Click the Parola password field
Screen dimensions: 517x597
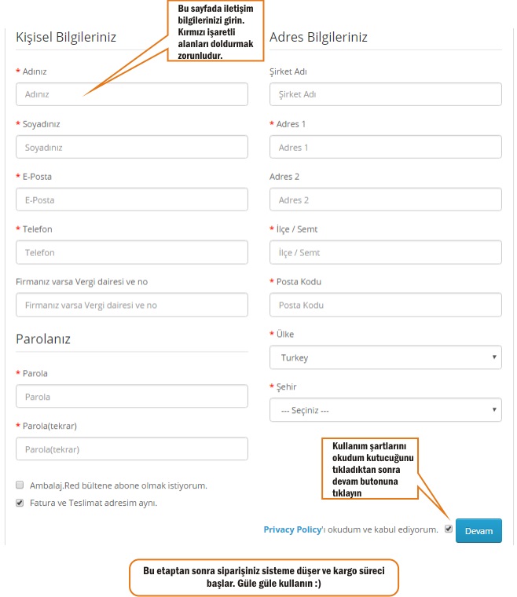point(131,397)
